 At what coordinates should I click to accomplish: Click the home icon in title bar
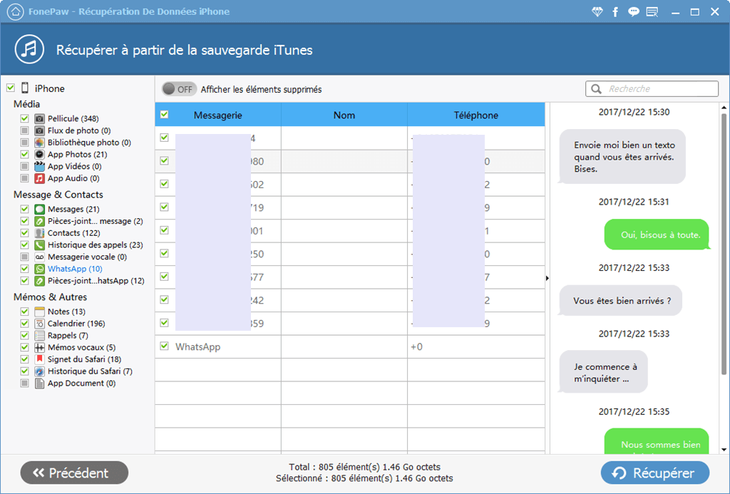point(16,11)
